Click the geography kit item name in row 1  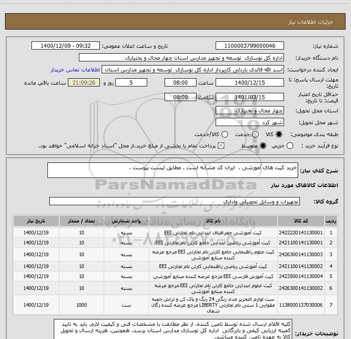pyautogui.click(x=213, y=233)
